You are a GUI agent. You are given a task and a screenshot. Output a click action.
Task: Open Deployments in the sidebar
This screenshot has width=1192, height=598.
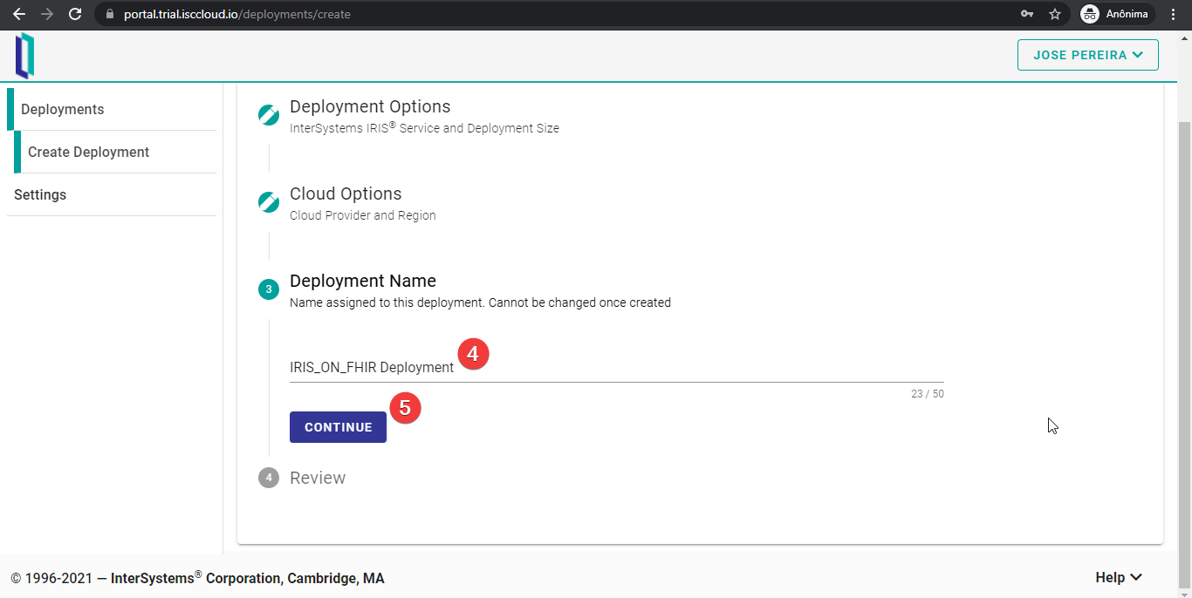(x=112, y=109)
